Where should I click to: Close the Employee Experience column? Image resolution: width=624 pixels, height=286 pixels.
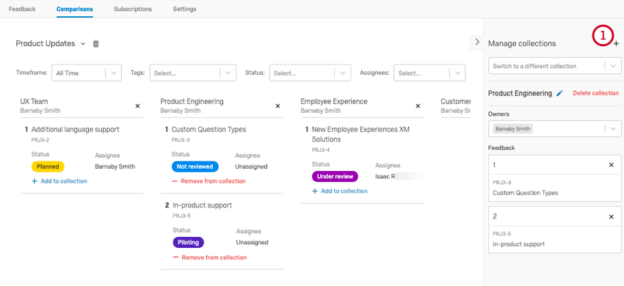pyautogui.click(x=418, y=106)
